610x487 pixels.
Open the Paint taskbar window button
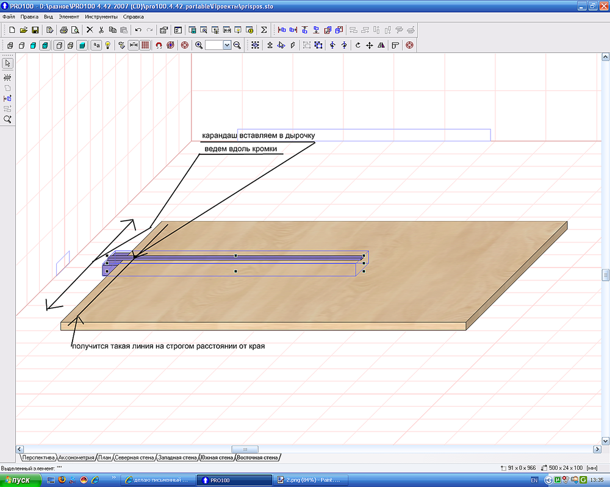pyautogui.click(x=312, y=480)
